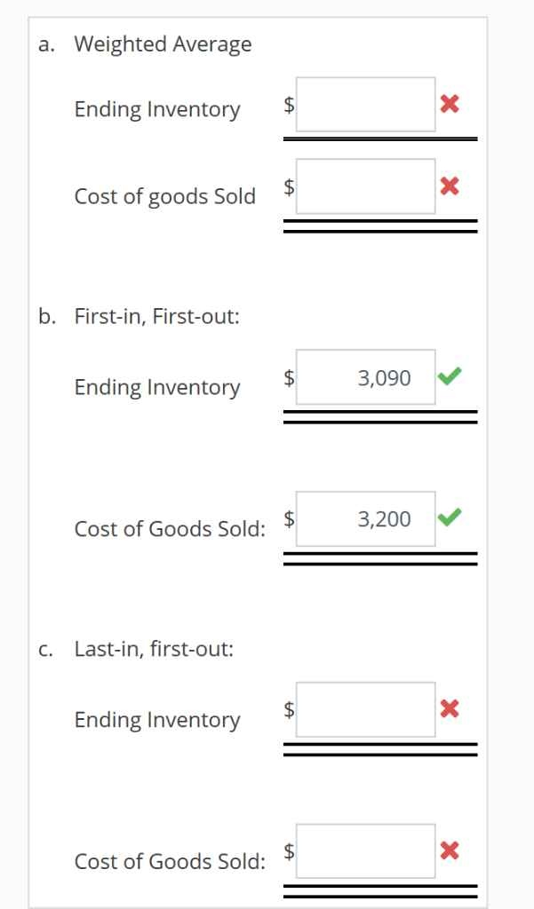Image resolution: width=534 pixels, height=909 pixels.
Task: Click the red X beside LIFO Cost of Goods Sold
Action: 450,850
